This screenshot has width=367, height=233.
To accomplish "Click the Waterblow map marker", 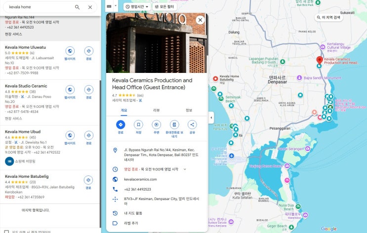I will [305, 215].
